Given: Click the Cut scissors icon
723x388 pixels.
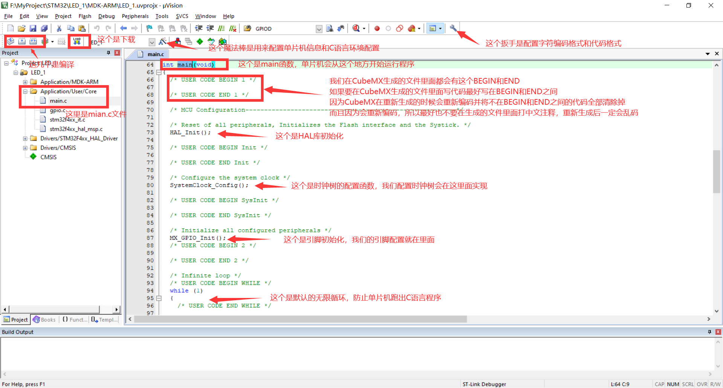Looking at the screenshot, I should 59,28.
